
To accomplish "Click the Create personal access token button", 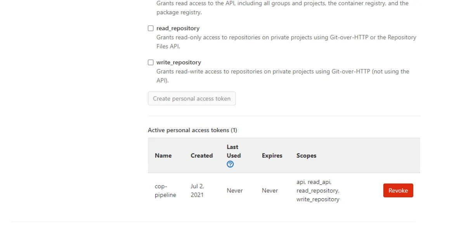I will 192,99.
